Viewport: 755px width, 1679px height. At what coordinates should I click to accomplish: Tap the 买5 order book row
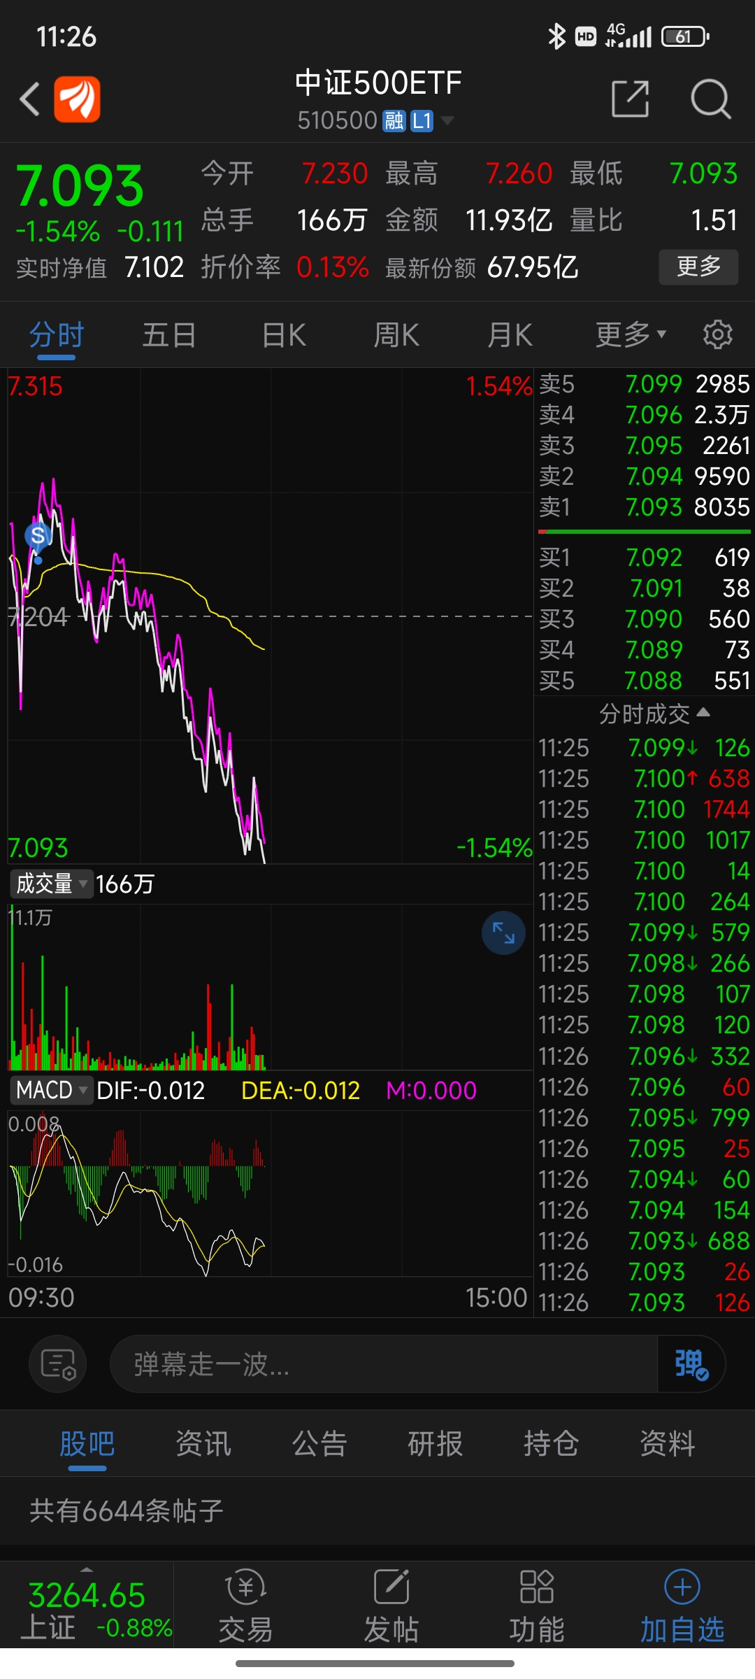[x=644, y=681]
